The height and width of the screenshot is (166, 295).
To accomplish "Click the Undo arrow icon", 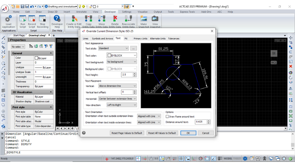I will (x=32, y=6).
